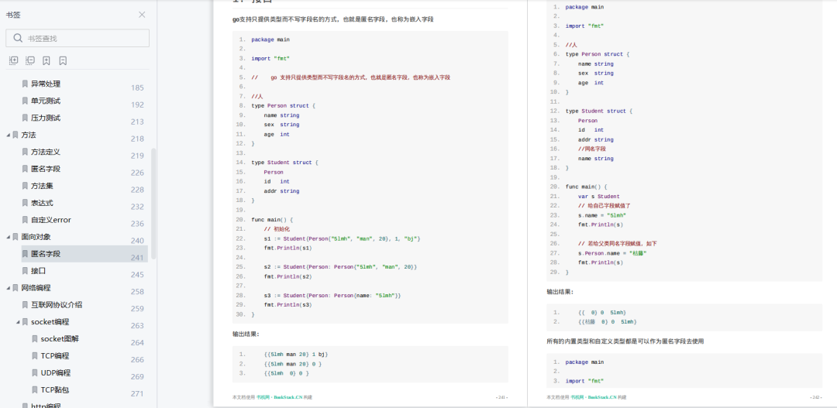This screenshot has width=837, height=408.
Task: Open the BookStack.CN link in left page footer
Action: (x=288, y=397)
